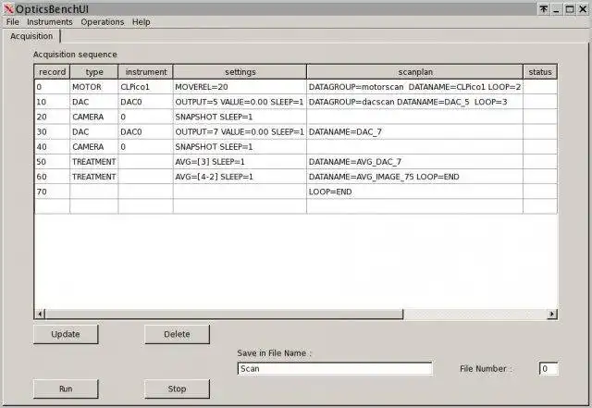
Task: Click the window shade/roll-up title button
Action: click(x=543, y=9)
